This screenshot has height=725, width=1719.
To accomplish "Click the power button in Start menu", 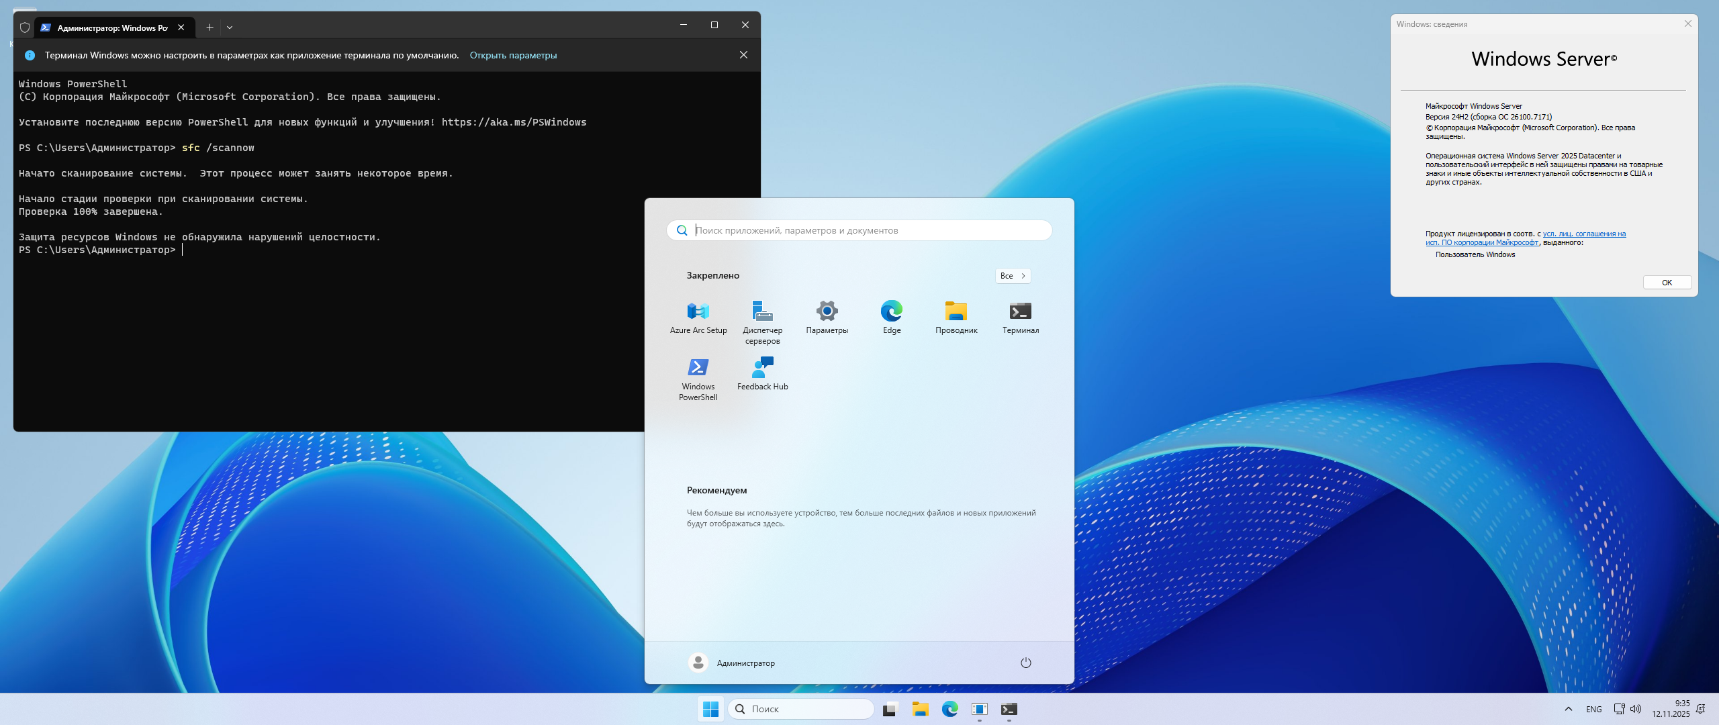I will (x=1025, y=663).
